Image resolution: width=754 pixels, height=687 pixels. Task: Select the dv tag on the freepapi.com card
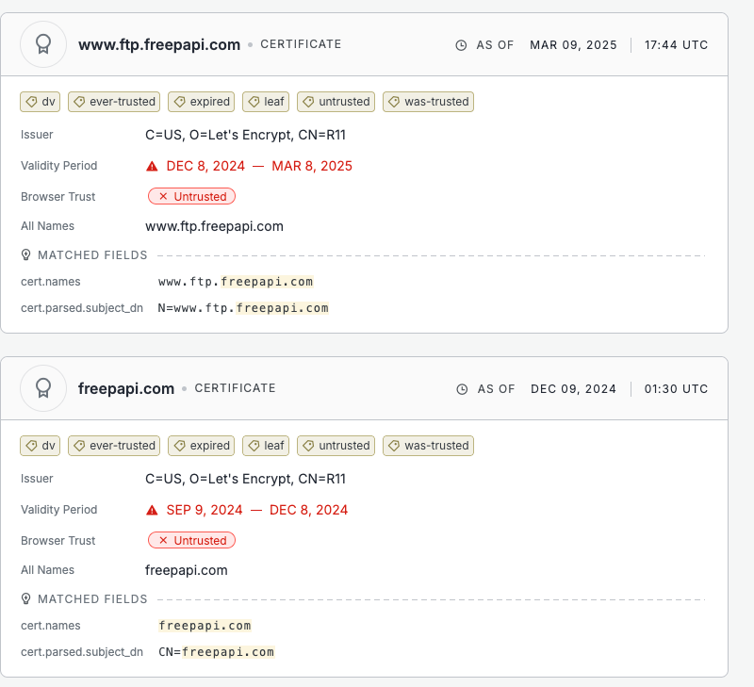click(x=40, y=446)
